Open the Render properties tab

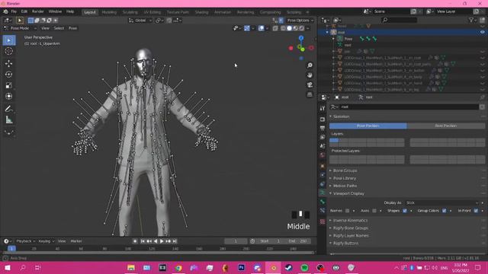[x=323, y=119]
